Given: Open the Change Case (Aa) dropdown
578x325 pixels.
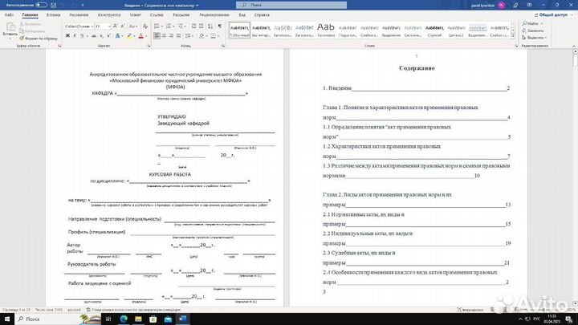Looking at the screenshot, I should (132, 26).
